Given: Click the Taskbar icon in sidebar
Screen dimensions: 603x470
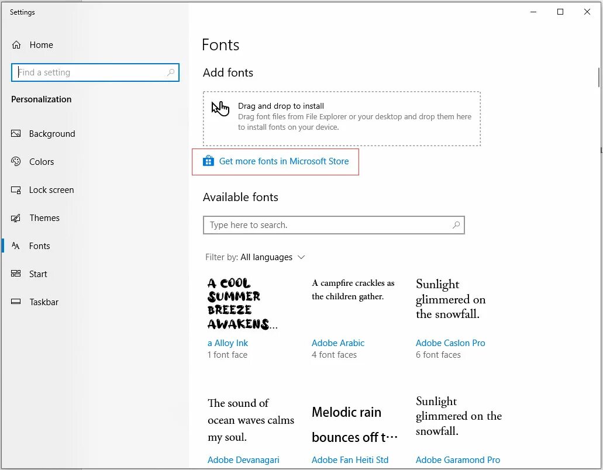Looking at the screenshot, I should [x=16, y=302].
